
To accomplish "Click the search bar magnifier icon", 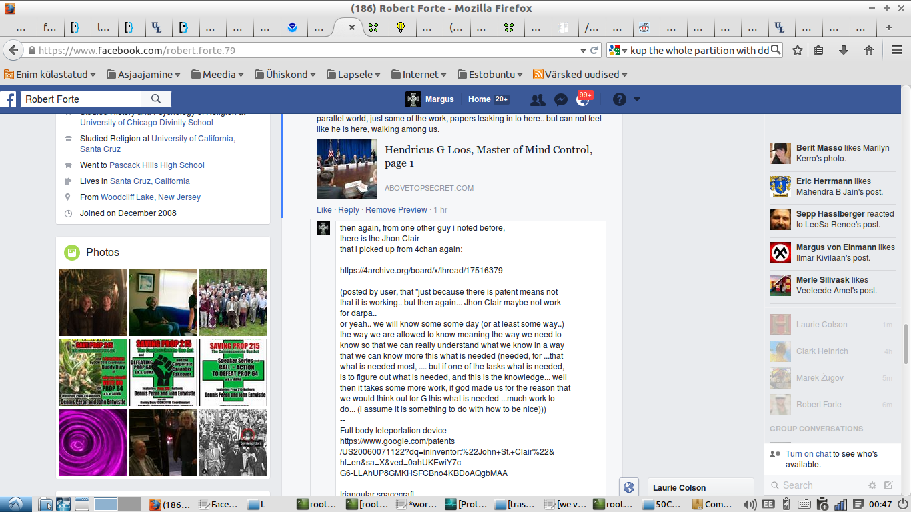I will 776,51.
